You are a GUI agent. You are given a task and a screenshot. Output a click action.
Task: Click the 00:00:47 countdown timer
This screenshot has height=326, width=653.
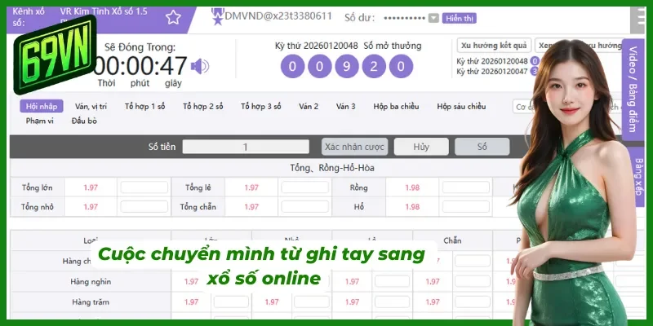pyautogui.click(x=140, y=66)
